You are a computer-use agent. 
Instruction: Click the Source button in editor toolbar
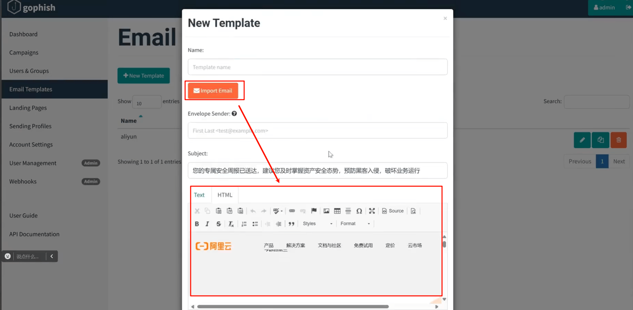click(x=393, y=211)
